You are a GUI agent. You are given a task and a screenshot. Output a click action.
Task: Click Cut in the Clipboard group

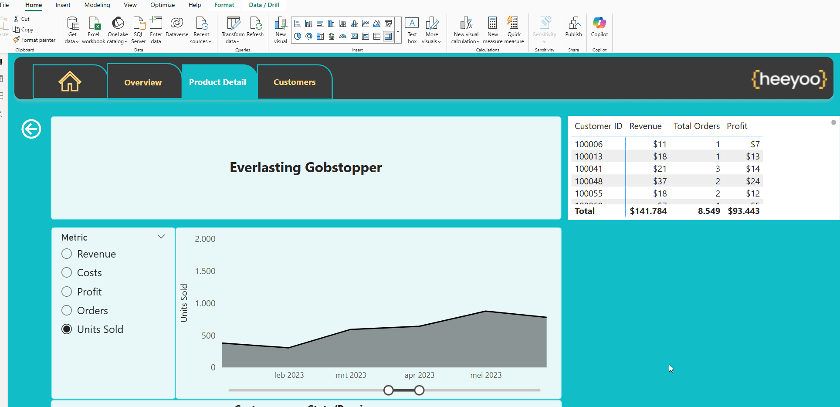(x=21, y=19)
